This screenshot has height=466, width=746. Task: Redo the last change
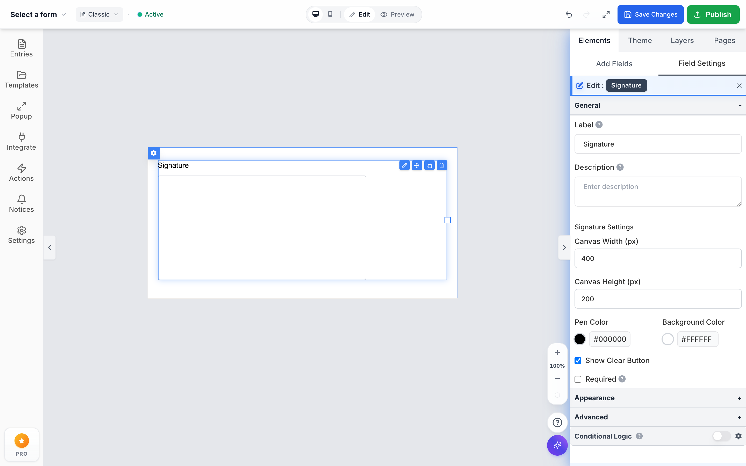click(586, 14)
